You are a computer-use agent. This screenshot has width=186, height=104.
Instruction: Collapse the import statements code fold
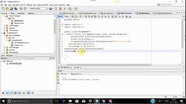(62, 24)
